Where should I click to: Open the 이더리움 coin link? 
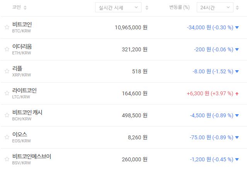[22, 47]
